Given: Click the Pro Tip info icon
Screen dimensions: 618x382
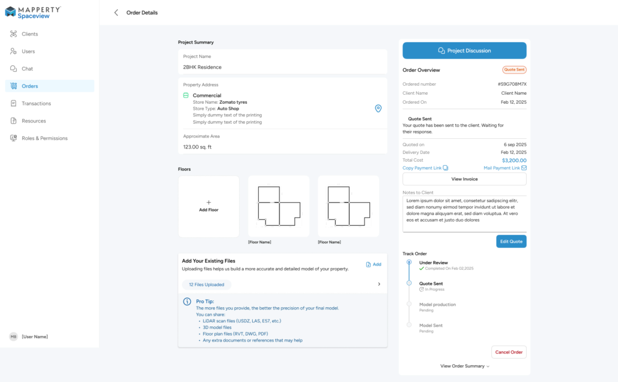Looking at the screenshot, I should click(x=187, y=301).
